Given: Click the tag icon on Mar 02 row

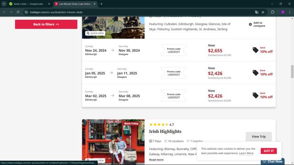Looking at the screenshot, I should 255,95.
